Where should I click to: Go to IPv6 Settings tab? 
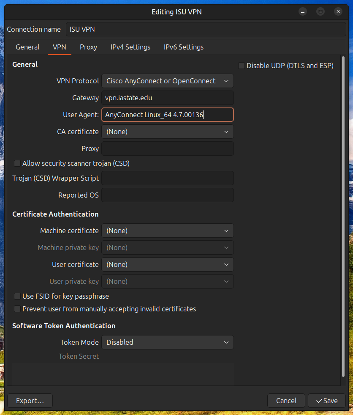[x=184, y=47]
